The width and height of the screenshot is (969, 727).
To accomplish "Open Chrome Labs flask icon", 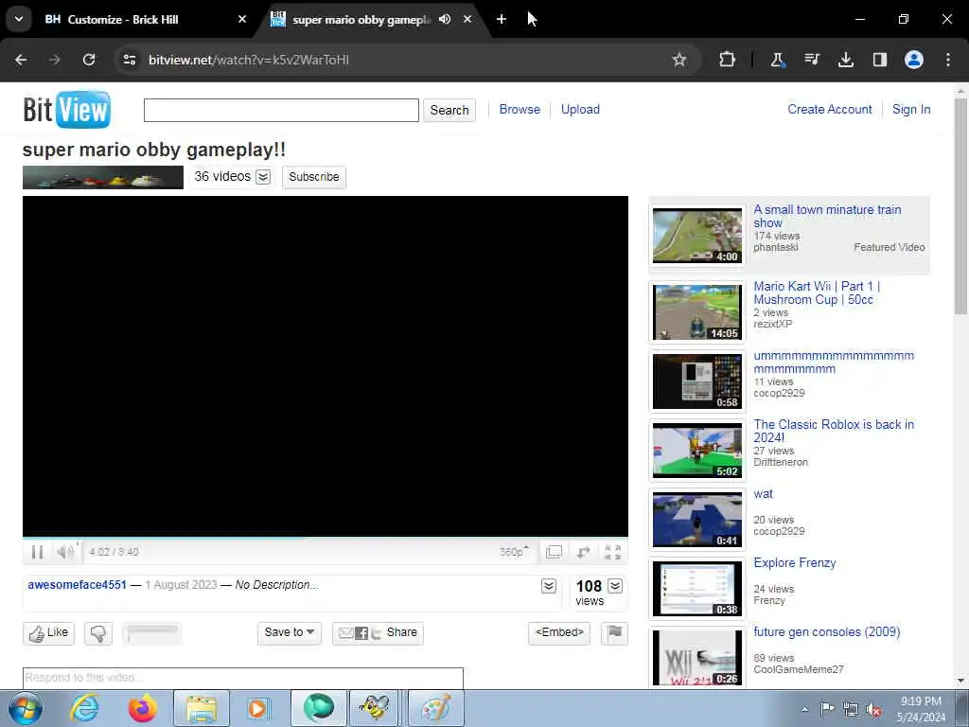I will 778,60.
